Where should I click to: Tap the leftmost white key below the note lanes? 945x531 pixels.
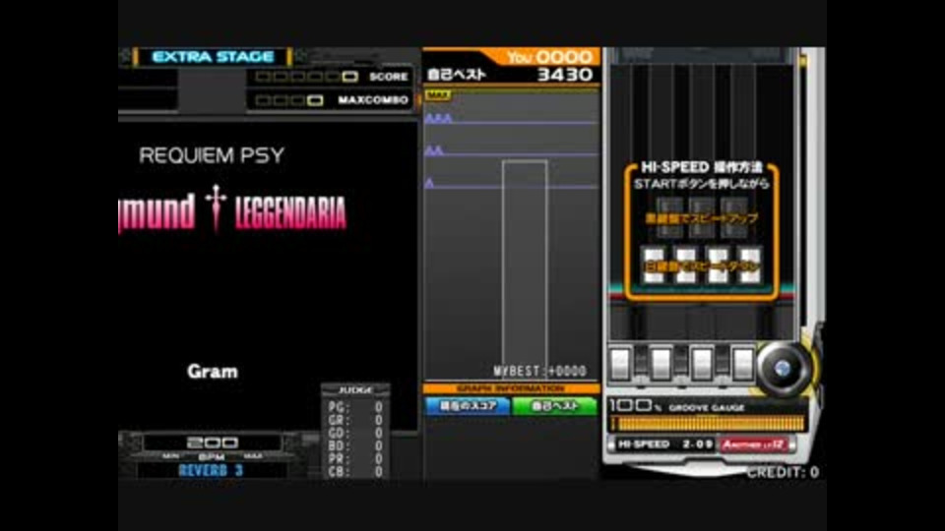(x=620, y=364)
